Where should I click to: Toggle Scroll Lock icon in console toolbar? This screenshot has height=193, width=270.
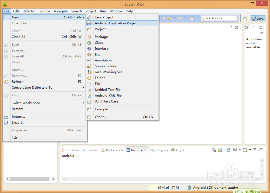click(220, 150)
